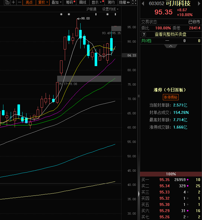Click 当前封单额 value 2.571亿
The width and height of the screenshot is (202, 220).
(x=180, y=105)
